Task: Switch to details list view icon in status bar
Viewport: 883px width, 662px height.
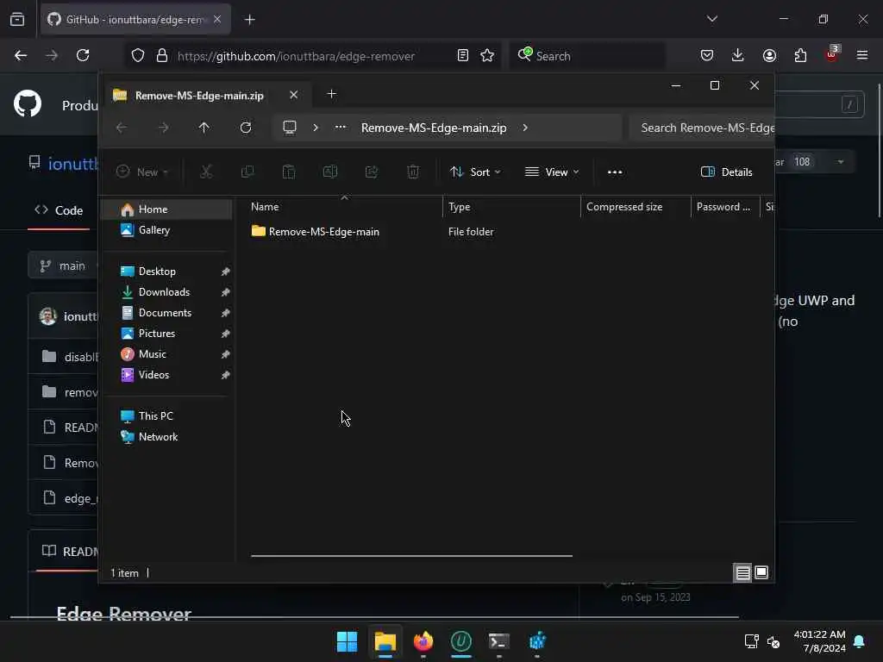Action: tap(742, 572)
